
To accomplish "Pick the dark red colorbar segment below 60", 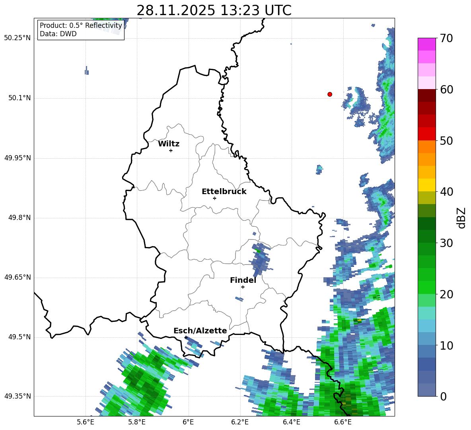I will pyautogui.click(x=426, y=95).
